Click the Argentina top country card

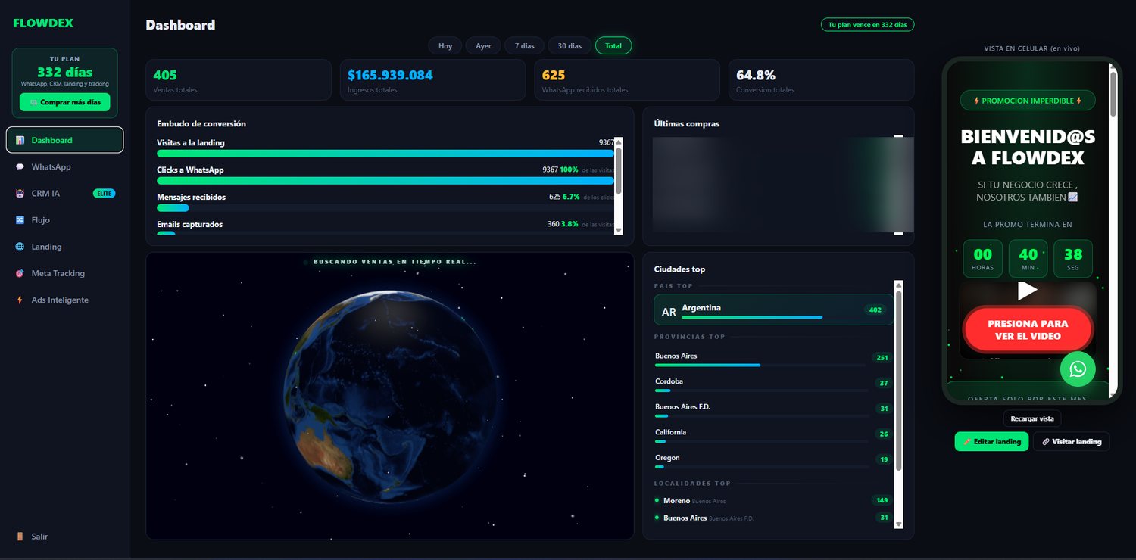[773, 310]
